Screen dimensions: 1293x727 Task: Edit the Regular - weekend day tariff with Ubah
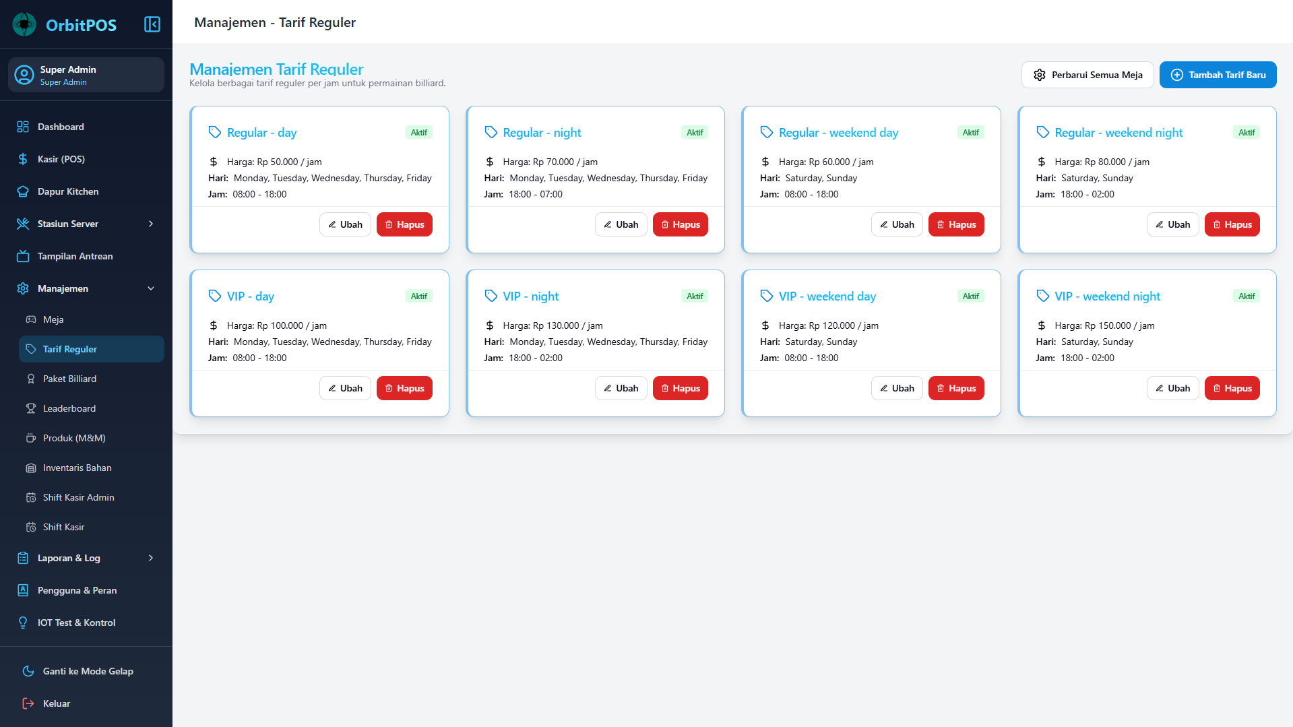896,224
